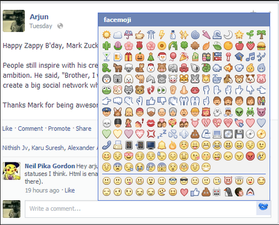Screen dimensions: 279x225
Task: Insert the Santa Claus emoji
Action: pos(161,57)
